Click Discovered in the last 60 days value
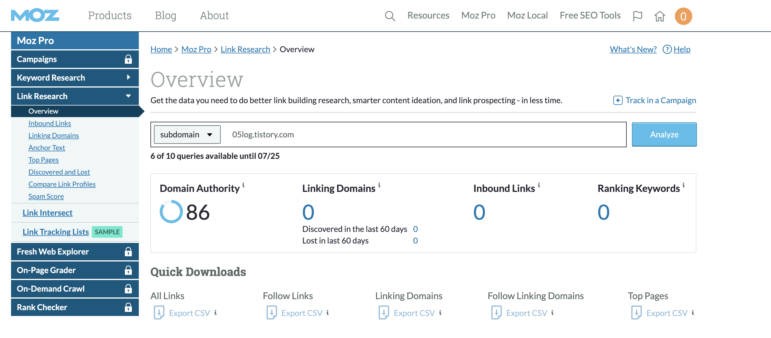Image resolution: width=771 pixels, height=338 pixels. point(416,229)
